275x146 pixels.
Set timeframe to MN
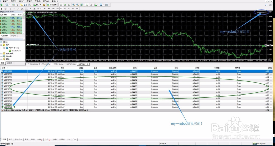[77, 9]
